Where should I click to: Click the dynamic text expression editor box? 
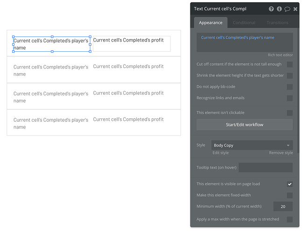245,42
